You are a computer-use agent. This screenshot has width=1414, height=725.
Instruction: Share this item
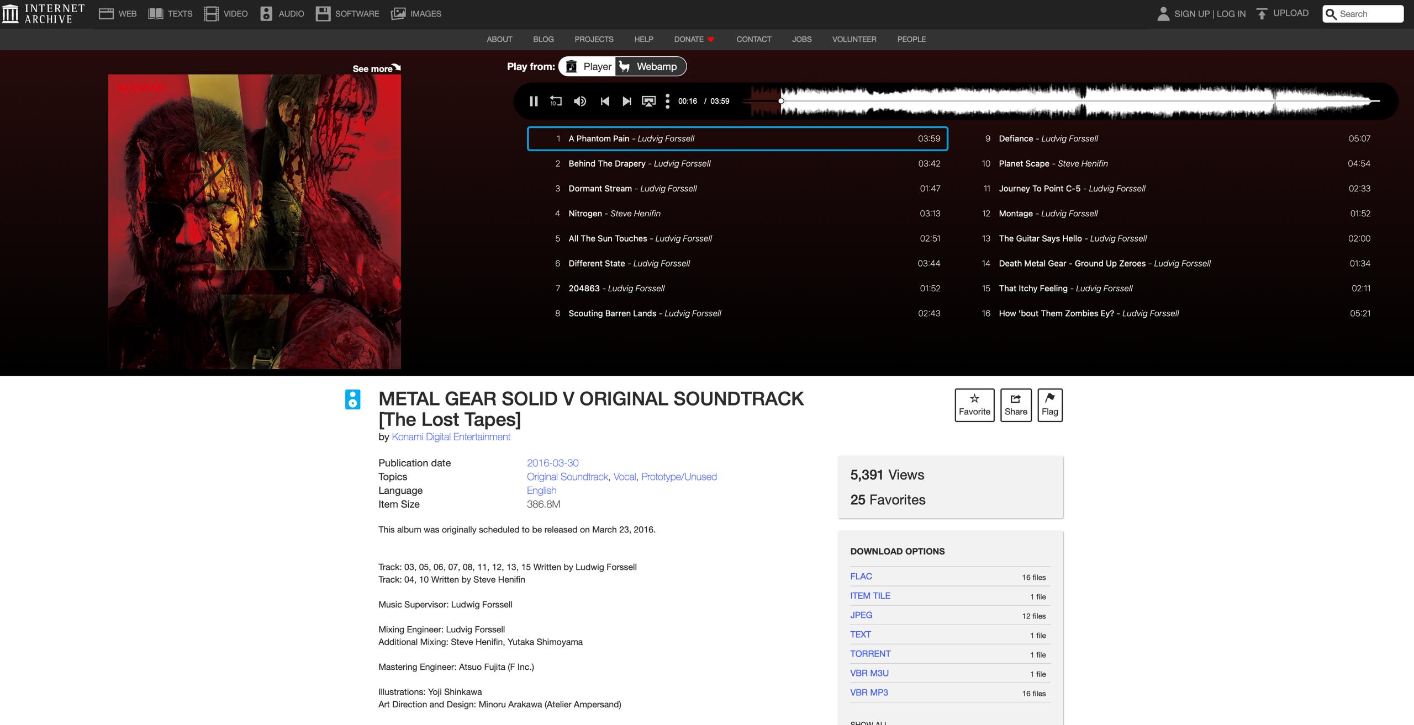click(x=1016, y=405)
